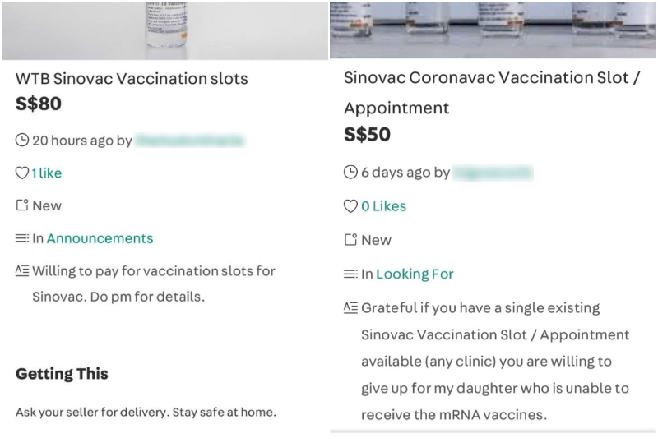Click heart icon on S$50 listing

coord(351,206)
